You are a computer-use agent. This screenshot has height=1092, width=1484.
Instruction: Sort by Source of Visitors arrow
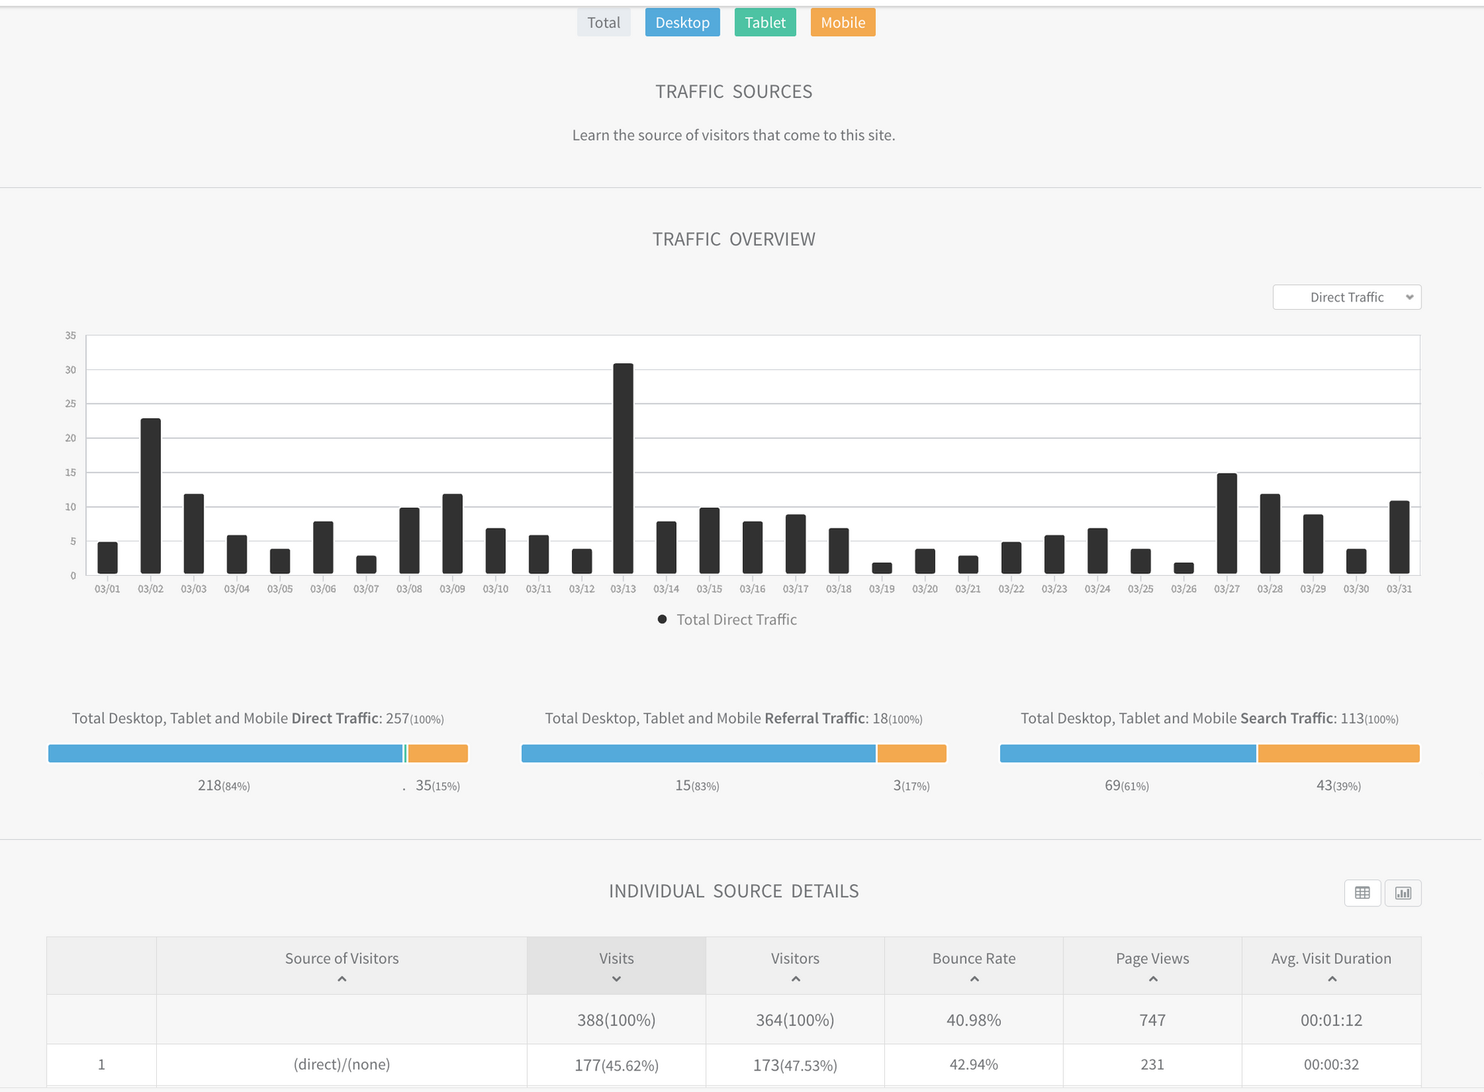pos(342,979)
